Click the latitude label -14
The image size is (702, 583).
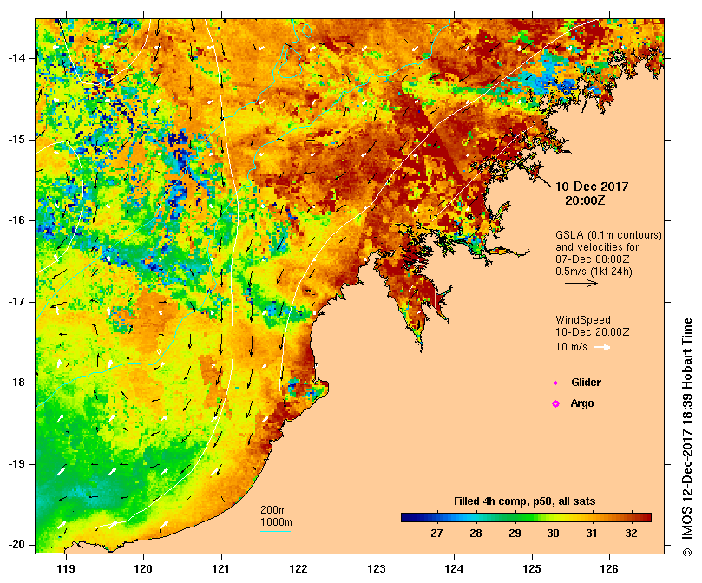pos(16,58)
